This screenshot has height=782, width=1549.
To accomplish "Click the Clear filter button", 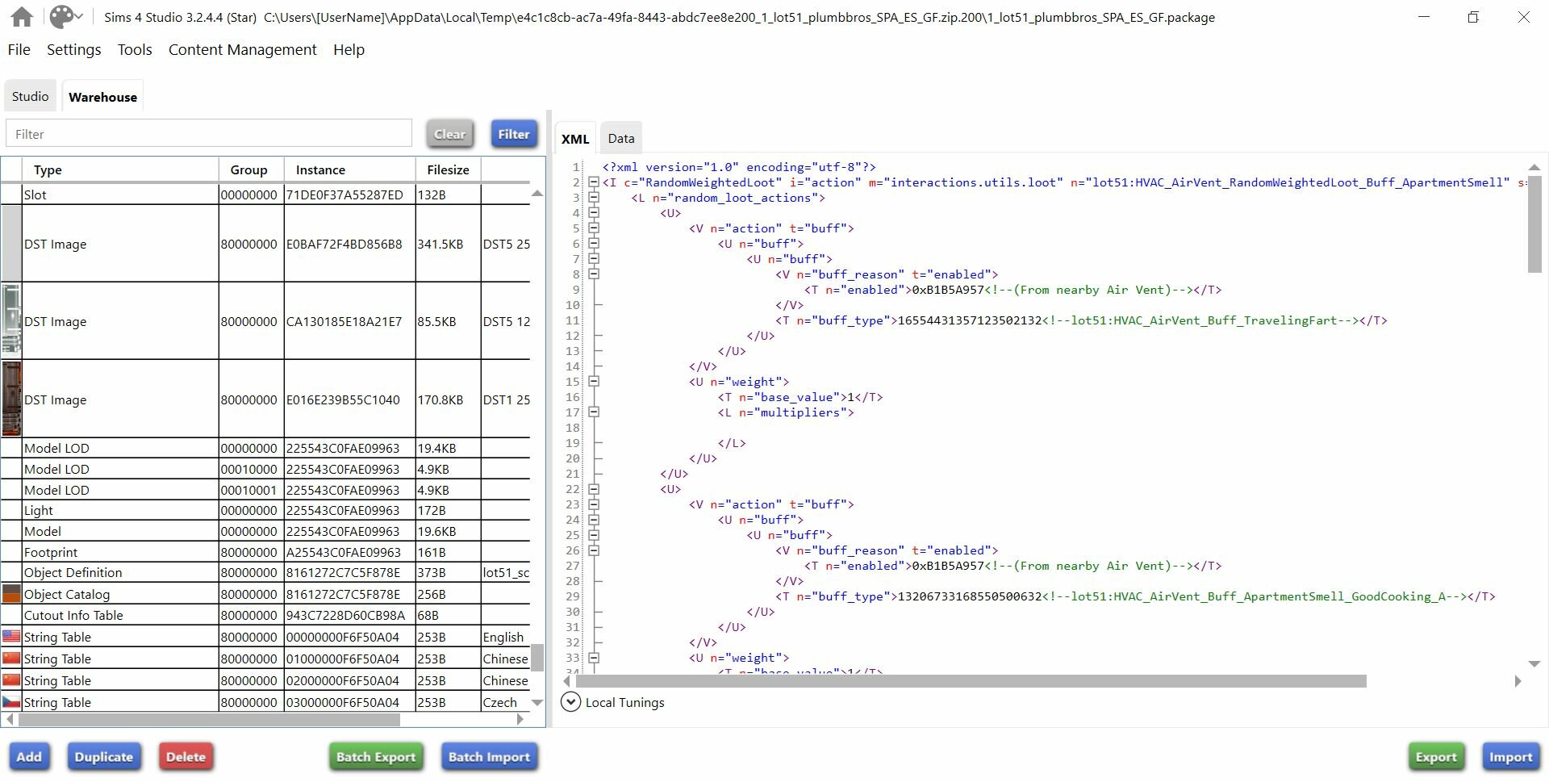I will click(x=450, y=134).
